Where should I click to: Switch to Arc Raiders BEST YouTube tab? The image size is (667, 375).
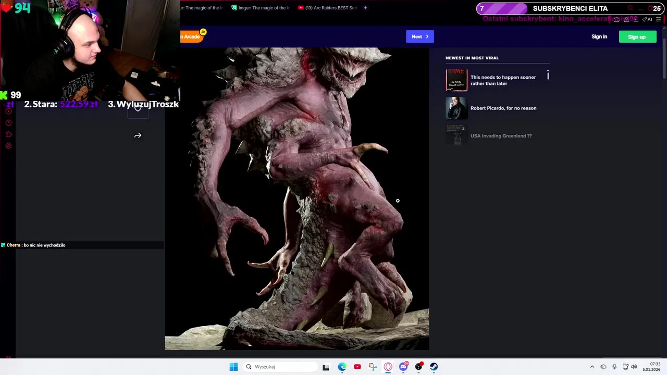[328, 8]
